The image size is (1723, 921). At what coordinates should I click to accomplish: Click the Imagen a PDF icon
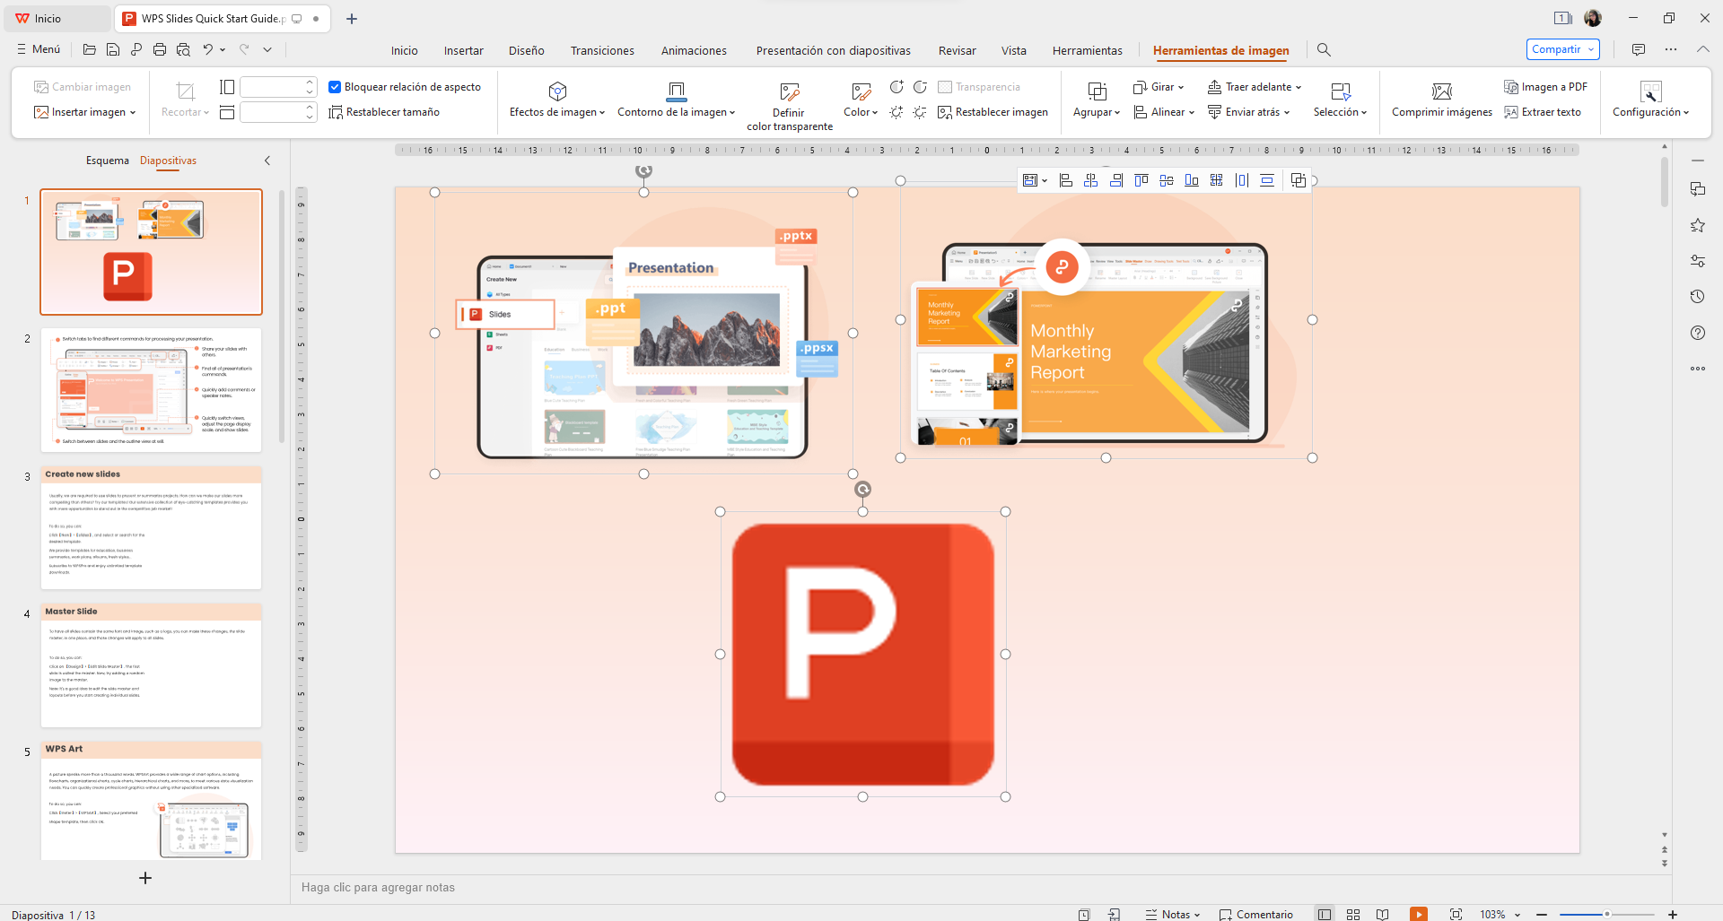point(1511,87)
